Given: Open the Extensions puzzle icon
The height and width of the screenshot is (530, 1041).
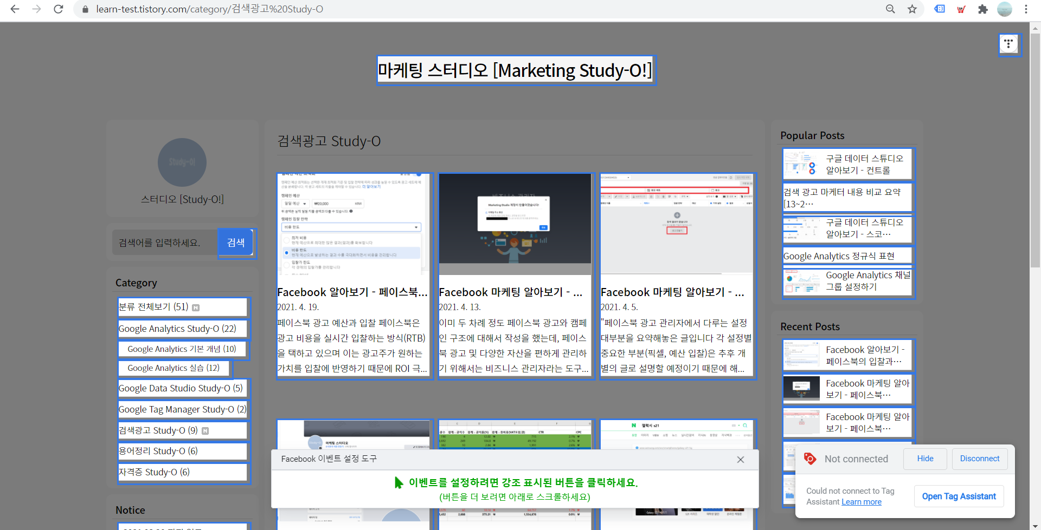Looking at the screenshot, I should pyautogui.click(x=982, y=9).
